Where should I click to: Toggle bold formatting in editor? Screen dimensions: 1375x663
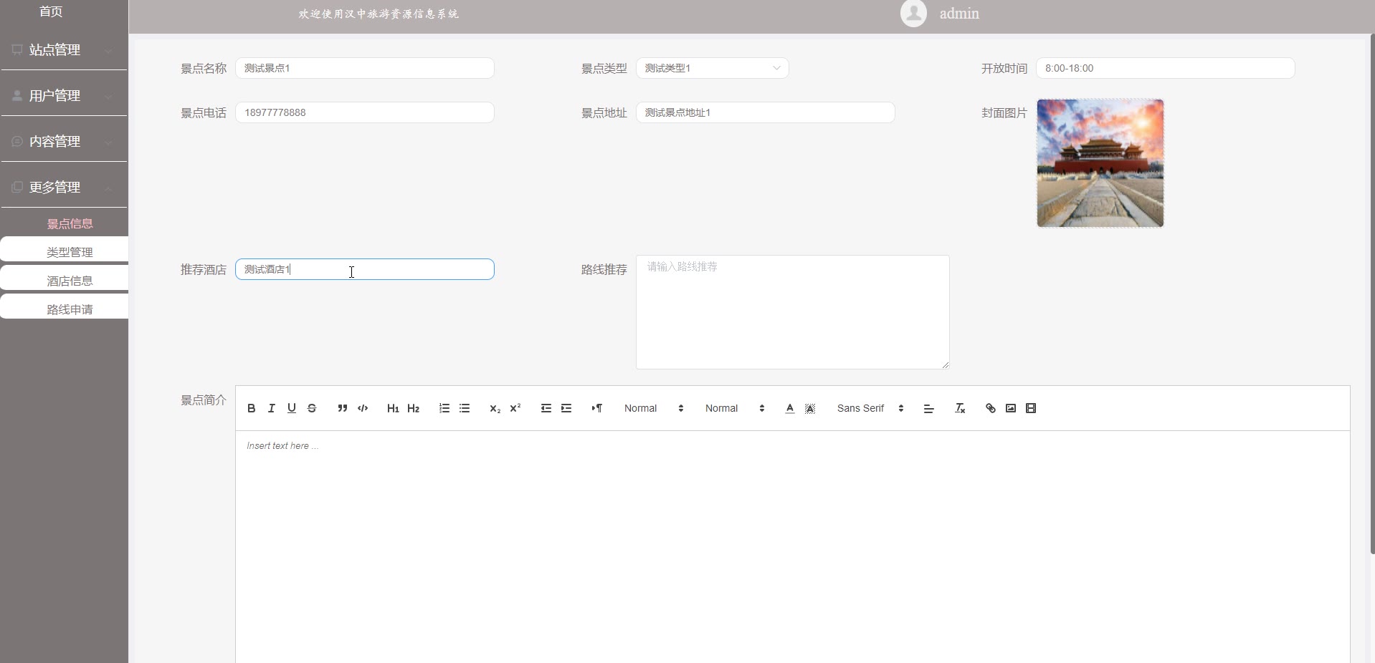(x=251, y=408)
